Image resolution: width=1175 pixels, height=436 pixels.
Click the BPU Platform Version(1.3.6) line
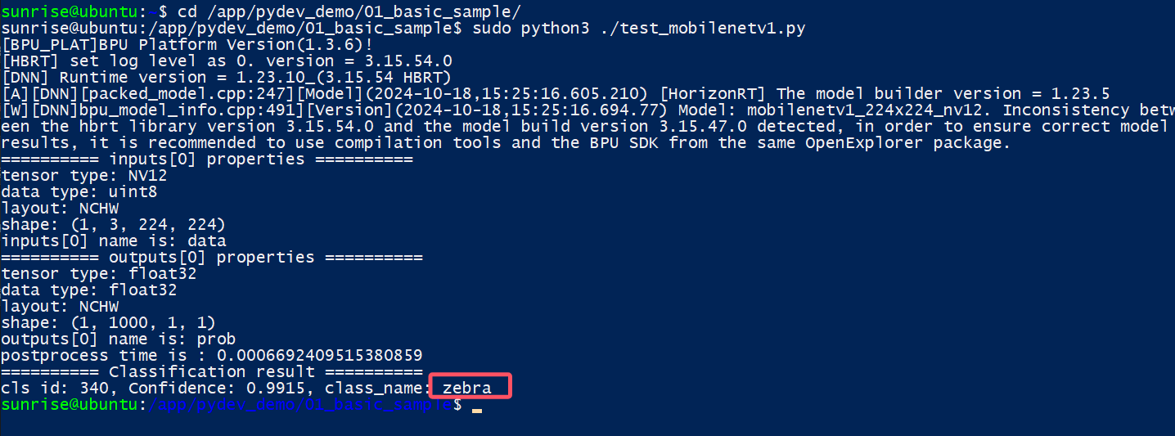pos(187,45)
